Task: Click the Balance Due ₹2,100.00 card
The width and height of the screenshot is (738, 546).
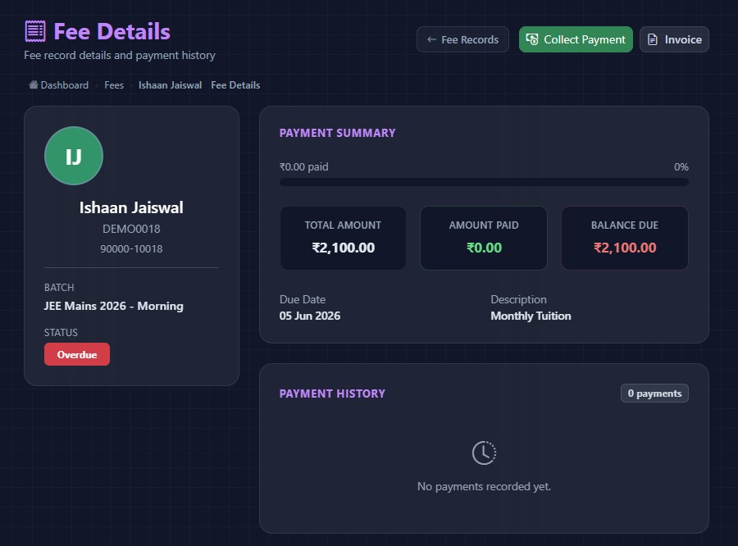Action: (625, 239)
